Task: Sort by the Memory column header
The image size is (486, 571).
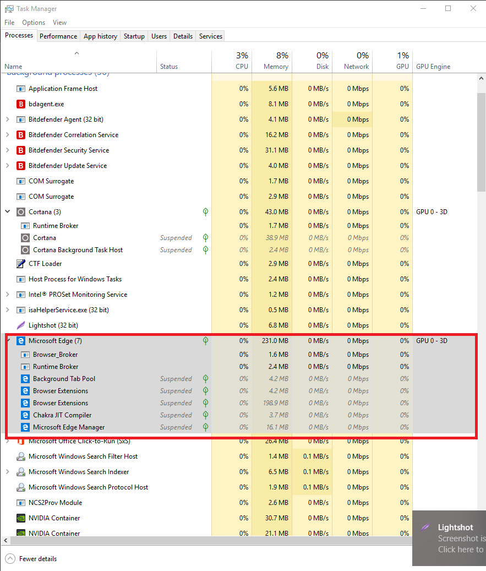Action: [272, 61]
